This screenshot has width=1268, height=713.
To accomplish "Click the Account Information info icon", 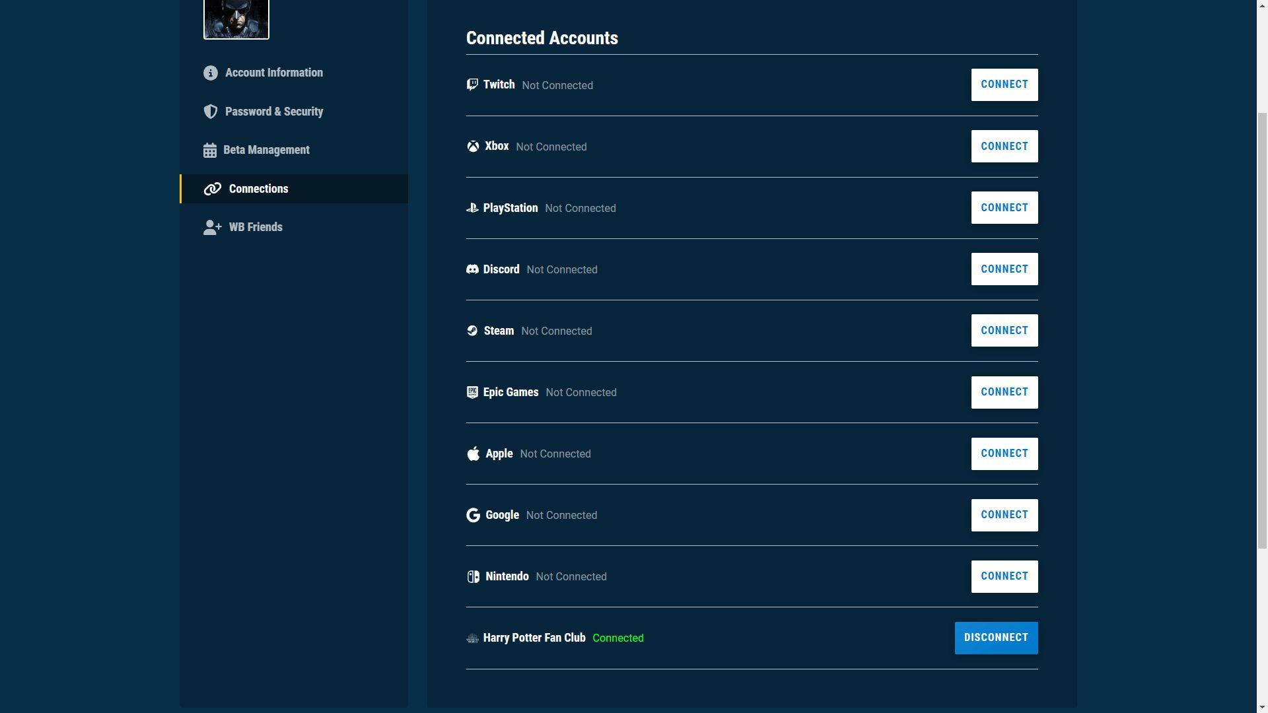I will point(211,73).
